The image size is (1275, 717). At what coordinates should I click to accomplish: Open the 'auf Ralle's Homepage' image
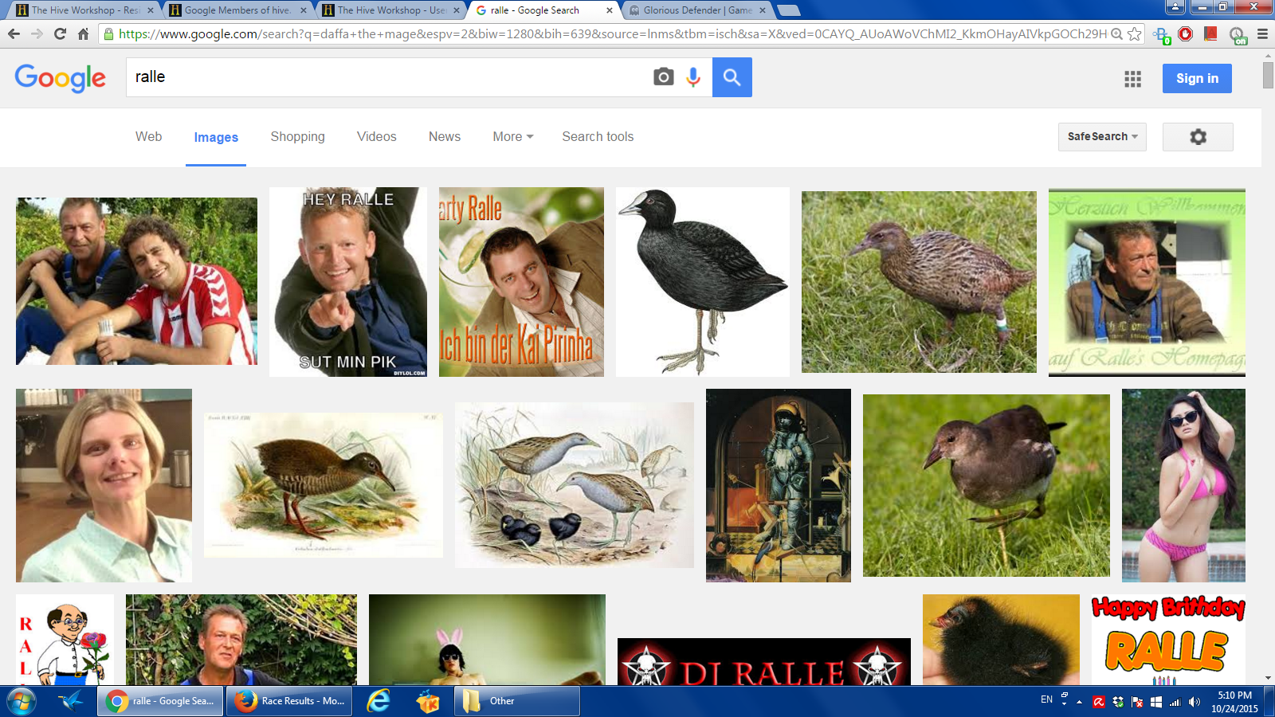click(1147, 282)
